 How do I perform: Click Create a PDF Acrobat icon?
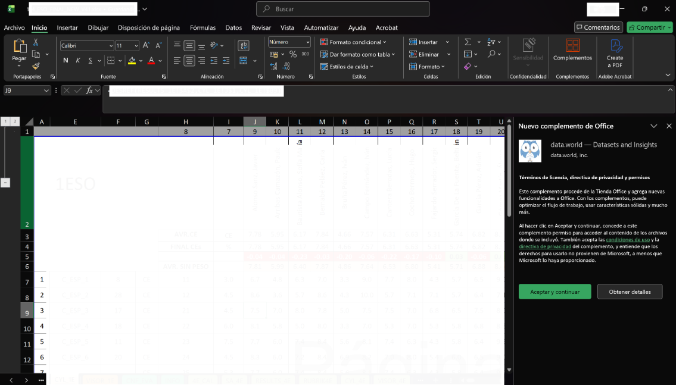[x=616, y=46]
